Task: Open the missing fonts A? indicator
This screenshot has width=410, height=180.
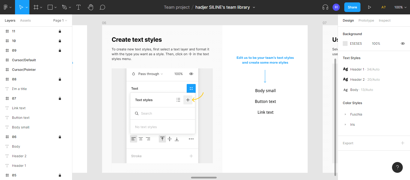Action: pos(383,7)
